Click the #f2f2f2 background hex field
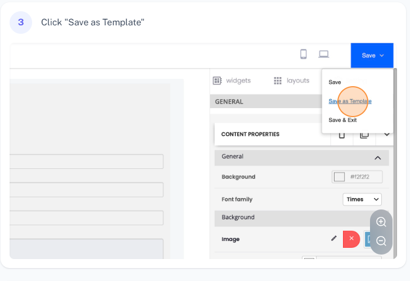Screen dimensions: 410x281 click(364, 177)
